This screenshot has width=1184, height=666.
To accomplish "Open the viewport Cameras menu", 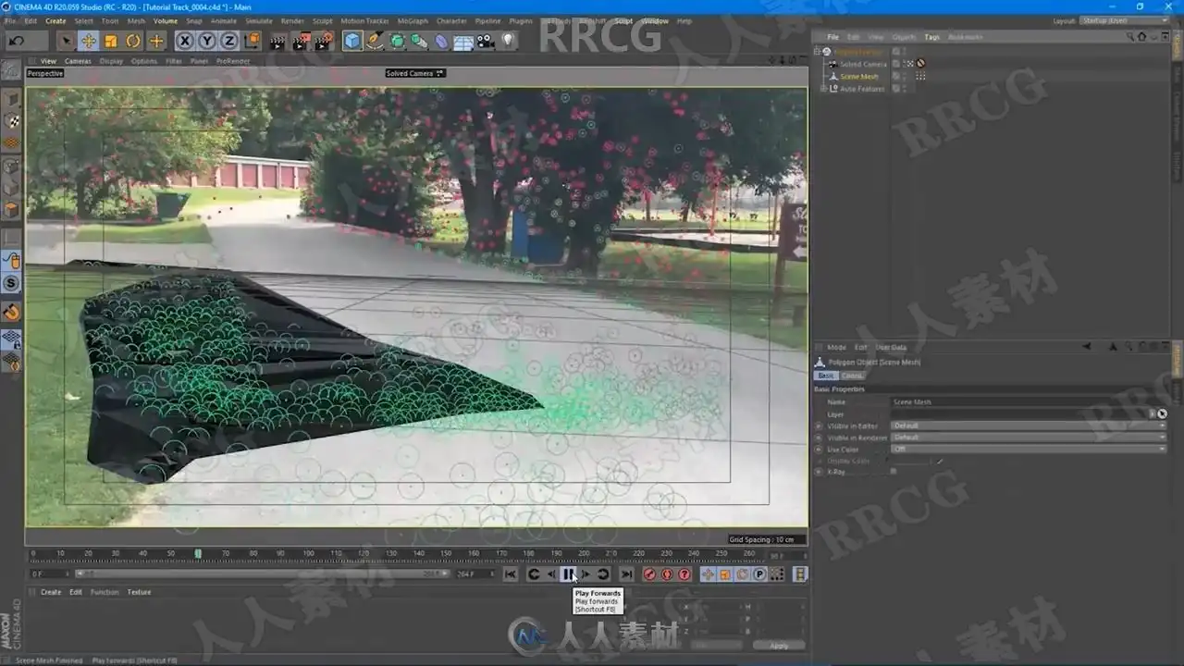I will [78, 61].
